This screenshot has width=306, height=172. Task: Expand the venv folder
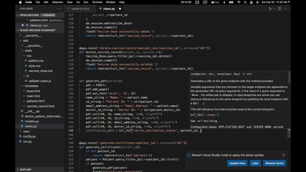point(26,131)
